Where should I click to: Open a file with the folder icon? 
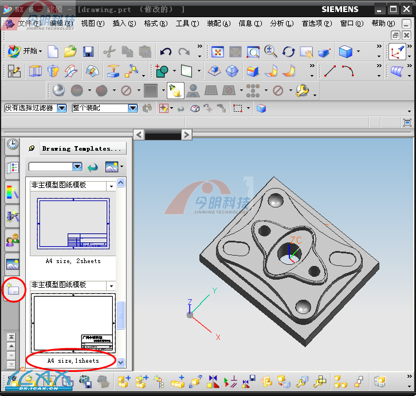pyautogui.click(x=70, y=52)
